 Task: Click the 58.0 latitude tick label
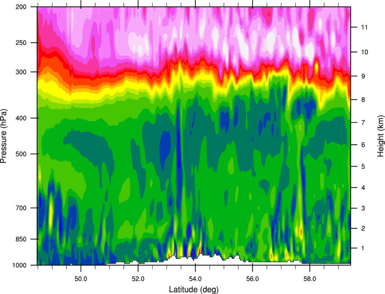[x=310, y=279]
